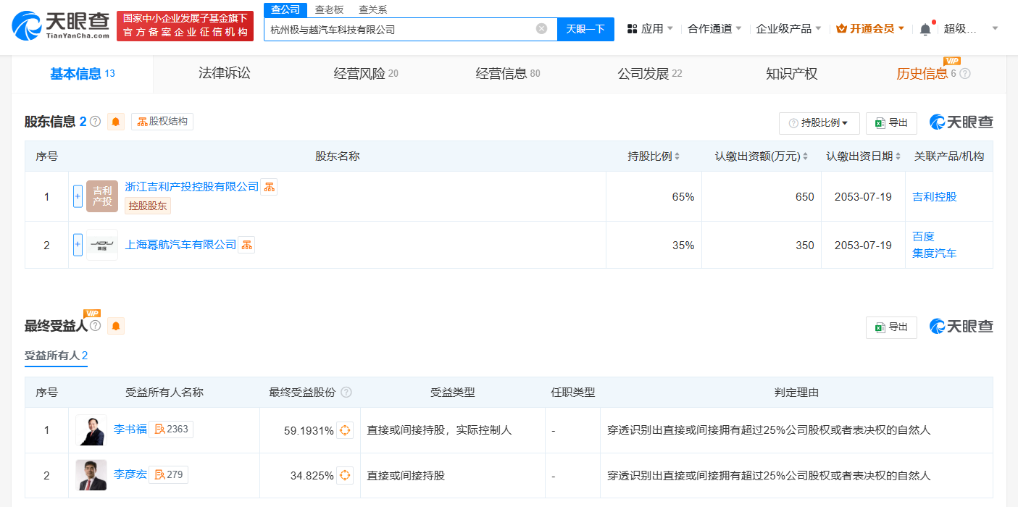Viewport: 1018px width, 507px height.
Task: Open help icon beside 股东信息
Action: click(95, 122)
